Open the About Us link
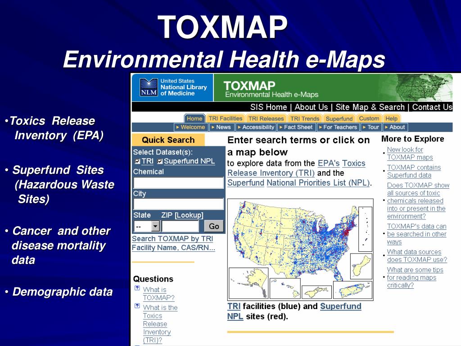Image resolution: width=461 pixels, height=346 pixels. (311, 107)
